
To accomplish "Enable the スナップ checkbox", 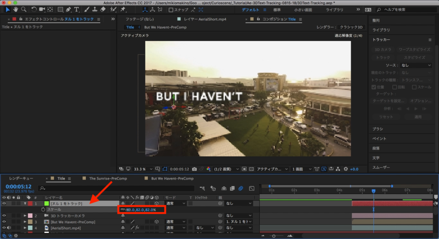I will click(171, 9).
